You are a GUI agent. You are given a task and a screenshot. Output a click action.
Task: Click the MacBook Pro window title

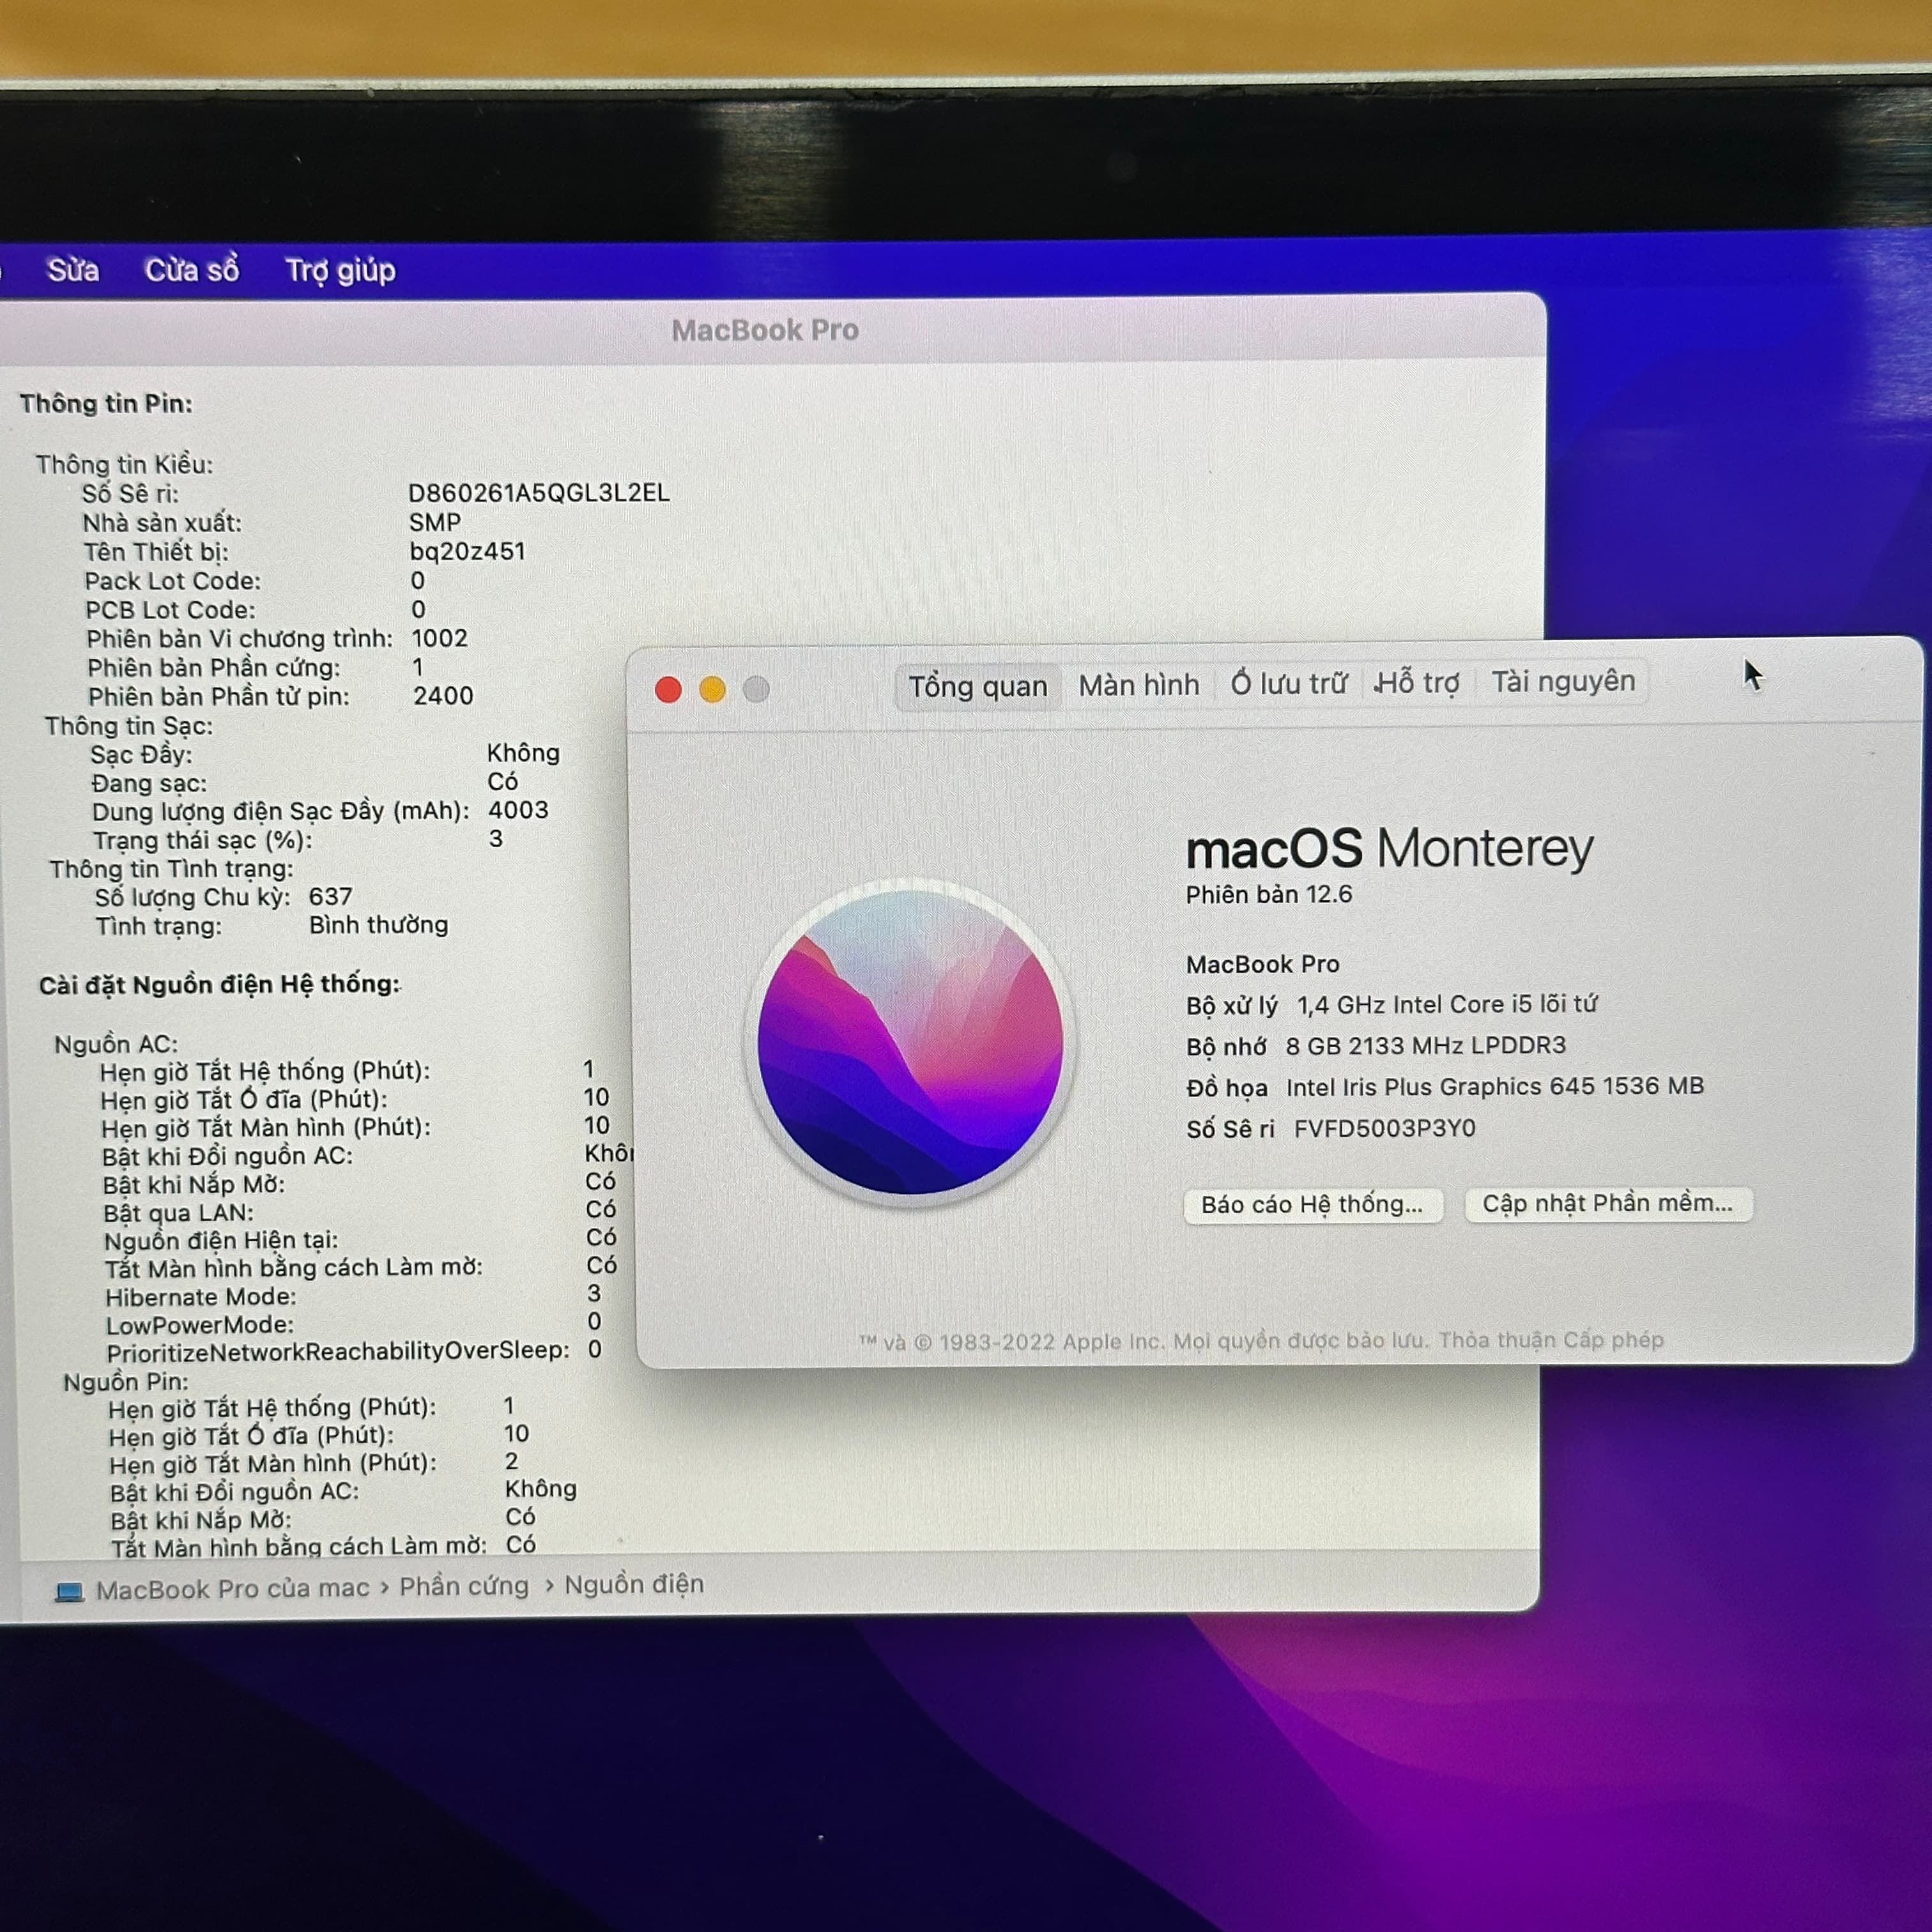pyautogui.click(x=765, y=330)
